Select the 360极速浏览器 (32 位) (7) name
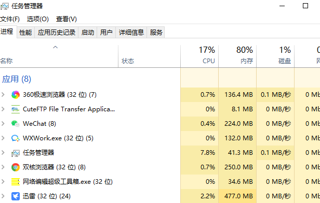This screenshot has height=203, width=320. [60, 95]
